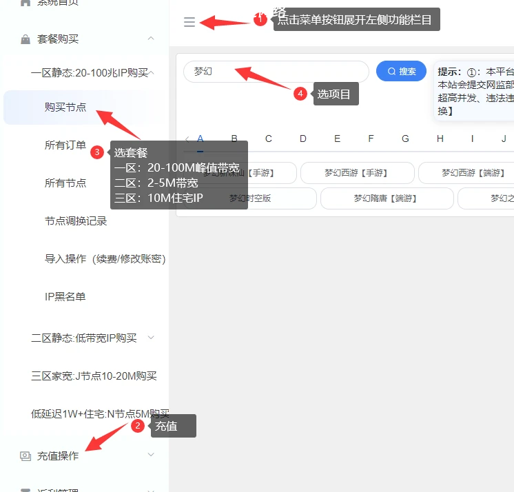The height and width of the screenshot is (492, 514).
Task: Select the letter G tab
Action: [x=405, y=139]
